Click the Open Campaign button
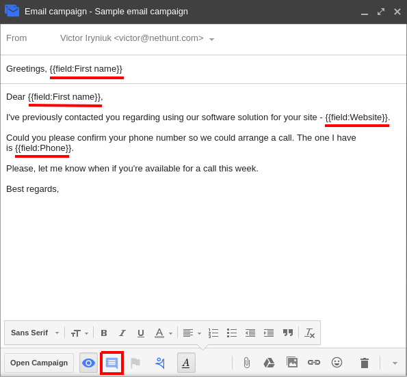This screenshot has width=407, height=377. pos(39,363)
